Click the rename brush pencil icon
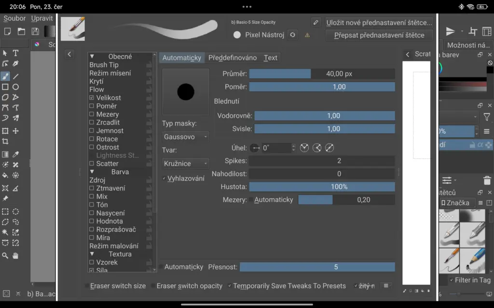This screenshot has width=494, height=308. point(316,22)
